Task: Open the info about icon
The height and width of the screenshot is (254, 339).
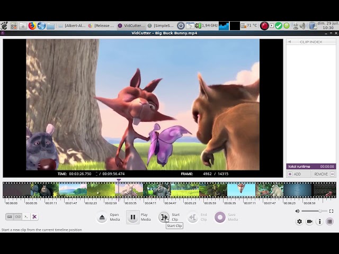Action: (x=319, y=221)
